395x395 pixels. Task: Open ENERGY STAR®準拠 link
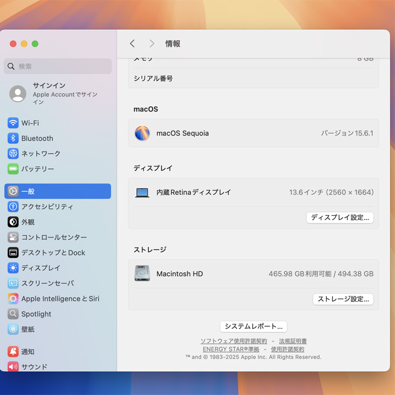click(x=231, y=349)
